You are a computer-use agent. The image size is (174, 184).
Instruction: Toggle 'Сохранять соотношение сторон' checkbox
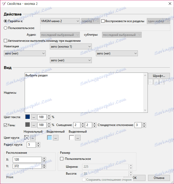(84, 180)
